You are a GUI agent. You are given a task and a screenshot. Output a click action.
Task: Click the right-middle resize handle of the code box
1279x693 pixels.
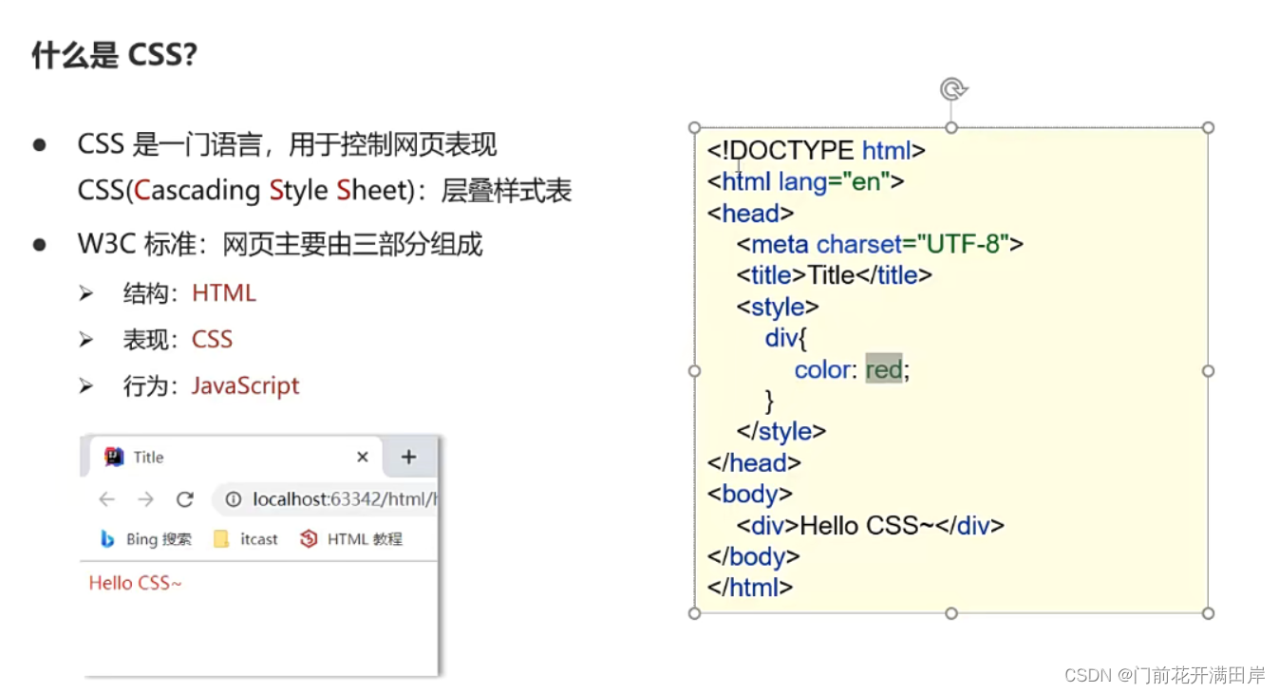point(1208,370)
